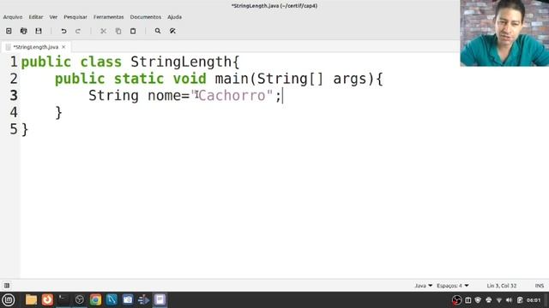The height and width of the screenshot is (308, 549).
Task: Focus the text editor taskbar button
Action: tap(160, 299)
